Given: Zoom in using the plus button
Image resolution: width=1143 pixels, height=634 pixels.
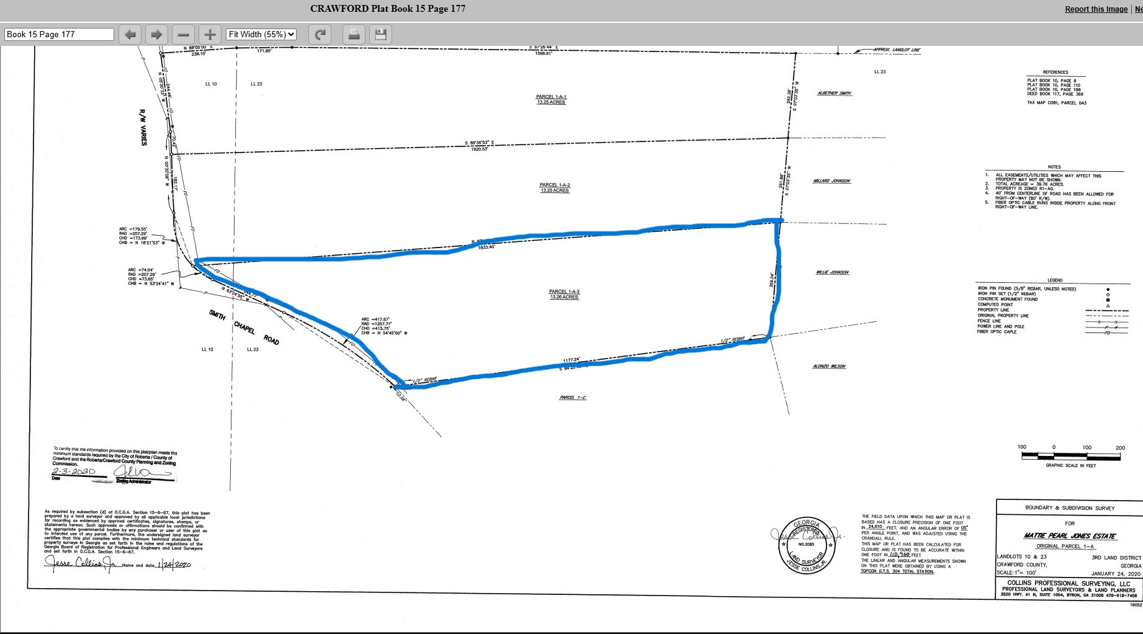Looking at the screenshot, I should pyautogui.click(x=210, y=35).
